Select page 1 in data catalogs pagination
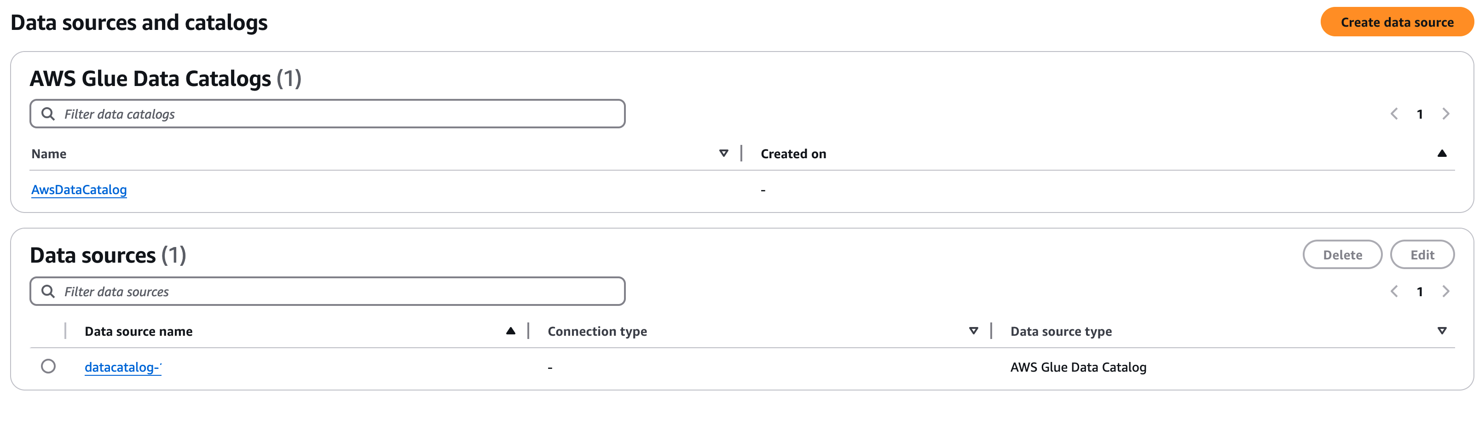1479x425 pixels. (1420, 115)
